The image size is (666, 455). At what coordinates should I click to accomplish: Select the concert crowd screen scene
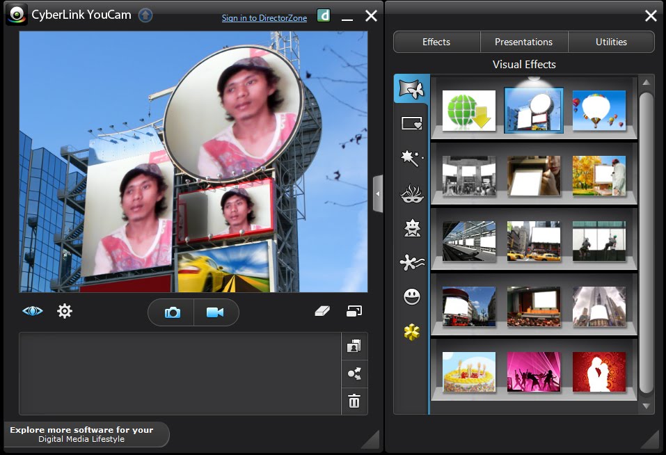pos(534,306)
